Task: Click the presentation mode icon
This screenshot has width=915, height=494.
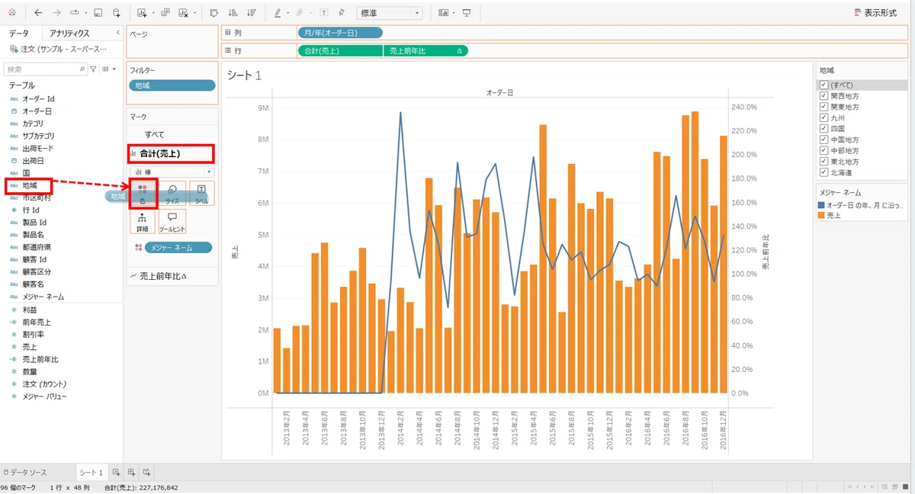Action: tap(467, 13)
